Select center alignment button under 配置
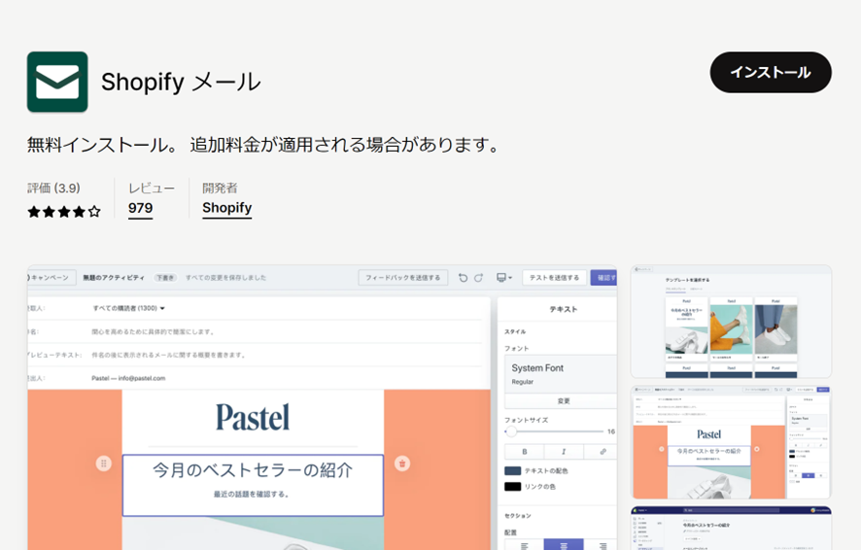861x550 pixels. 564,544
